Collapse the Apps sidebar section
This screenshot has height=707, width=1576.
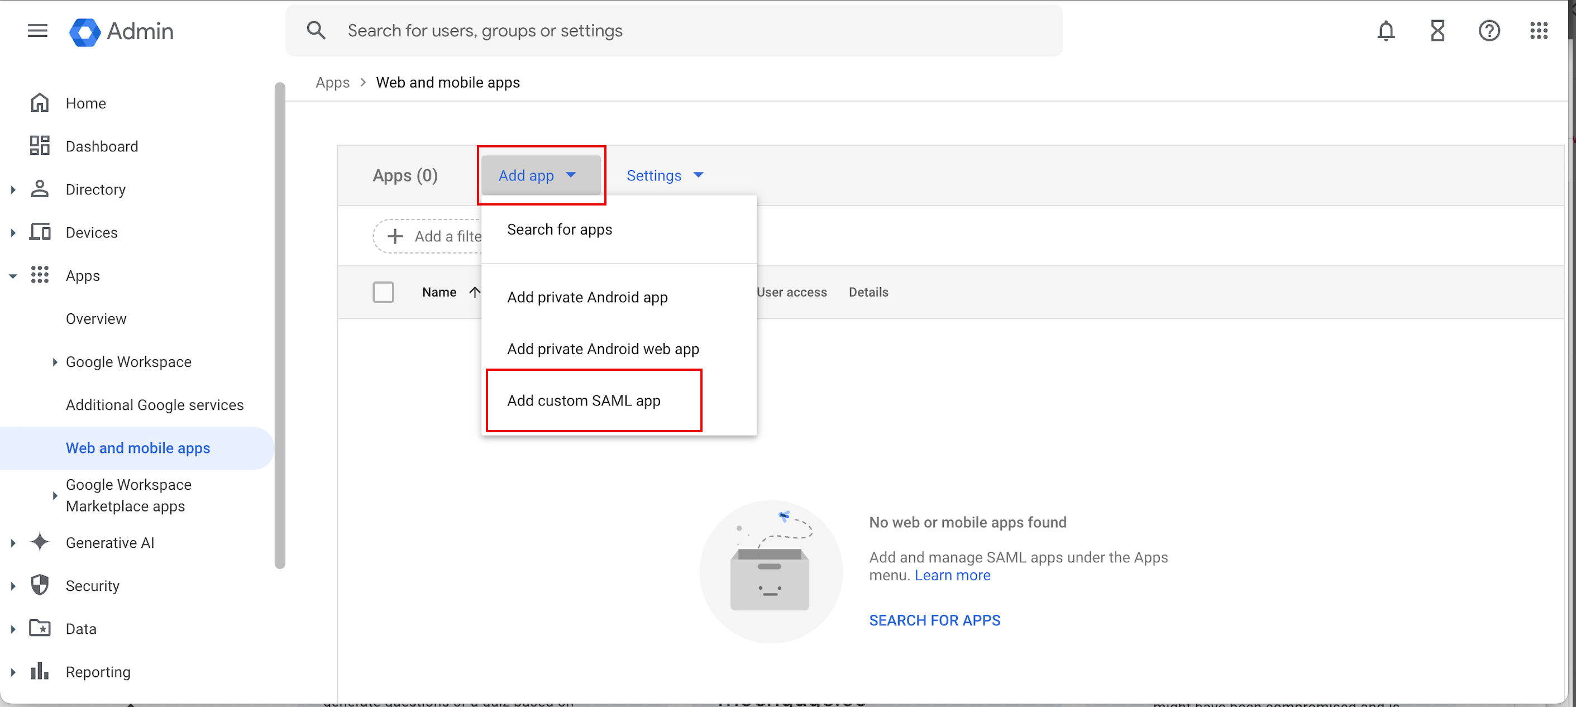coord(13,276)
